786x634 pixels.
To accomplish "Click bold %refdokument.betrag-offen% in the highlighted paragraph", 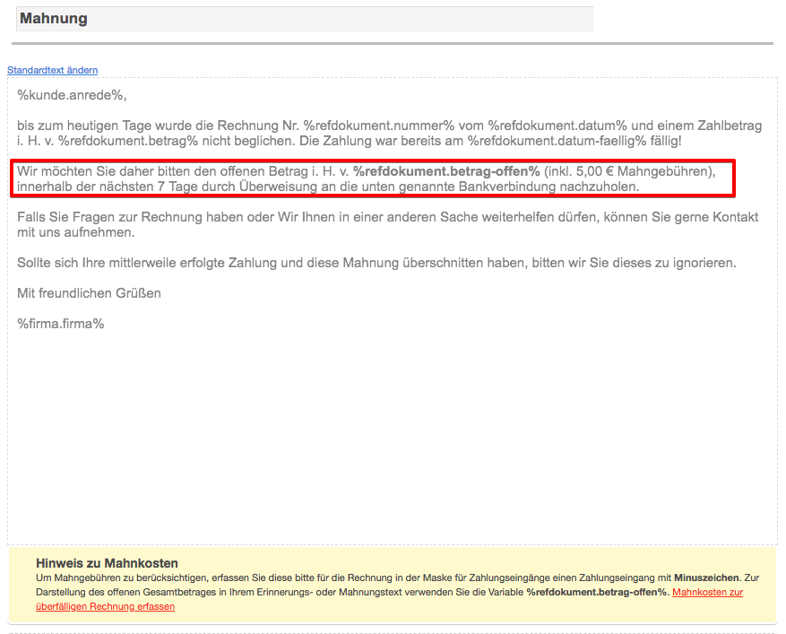I will point(446,171).
